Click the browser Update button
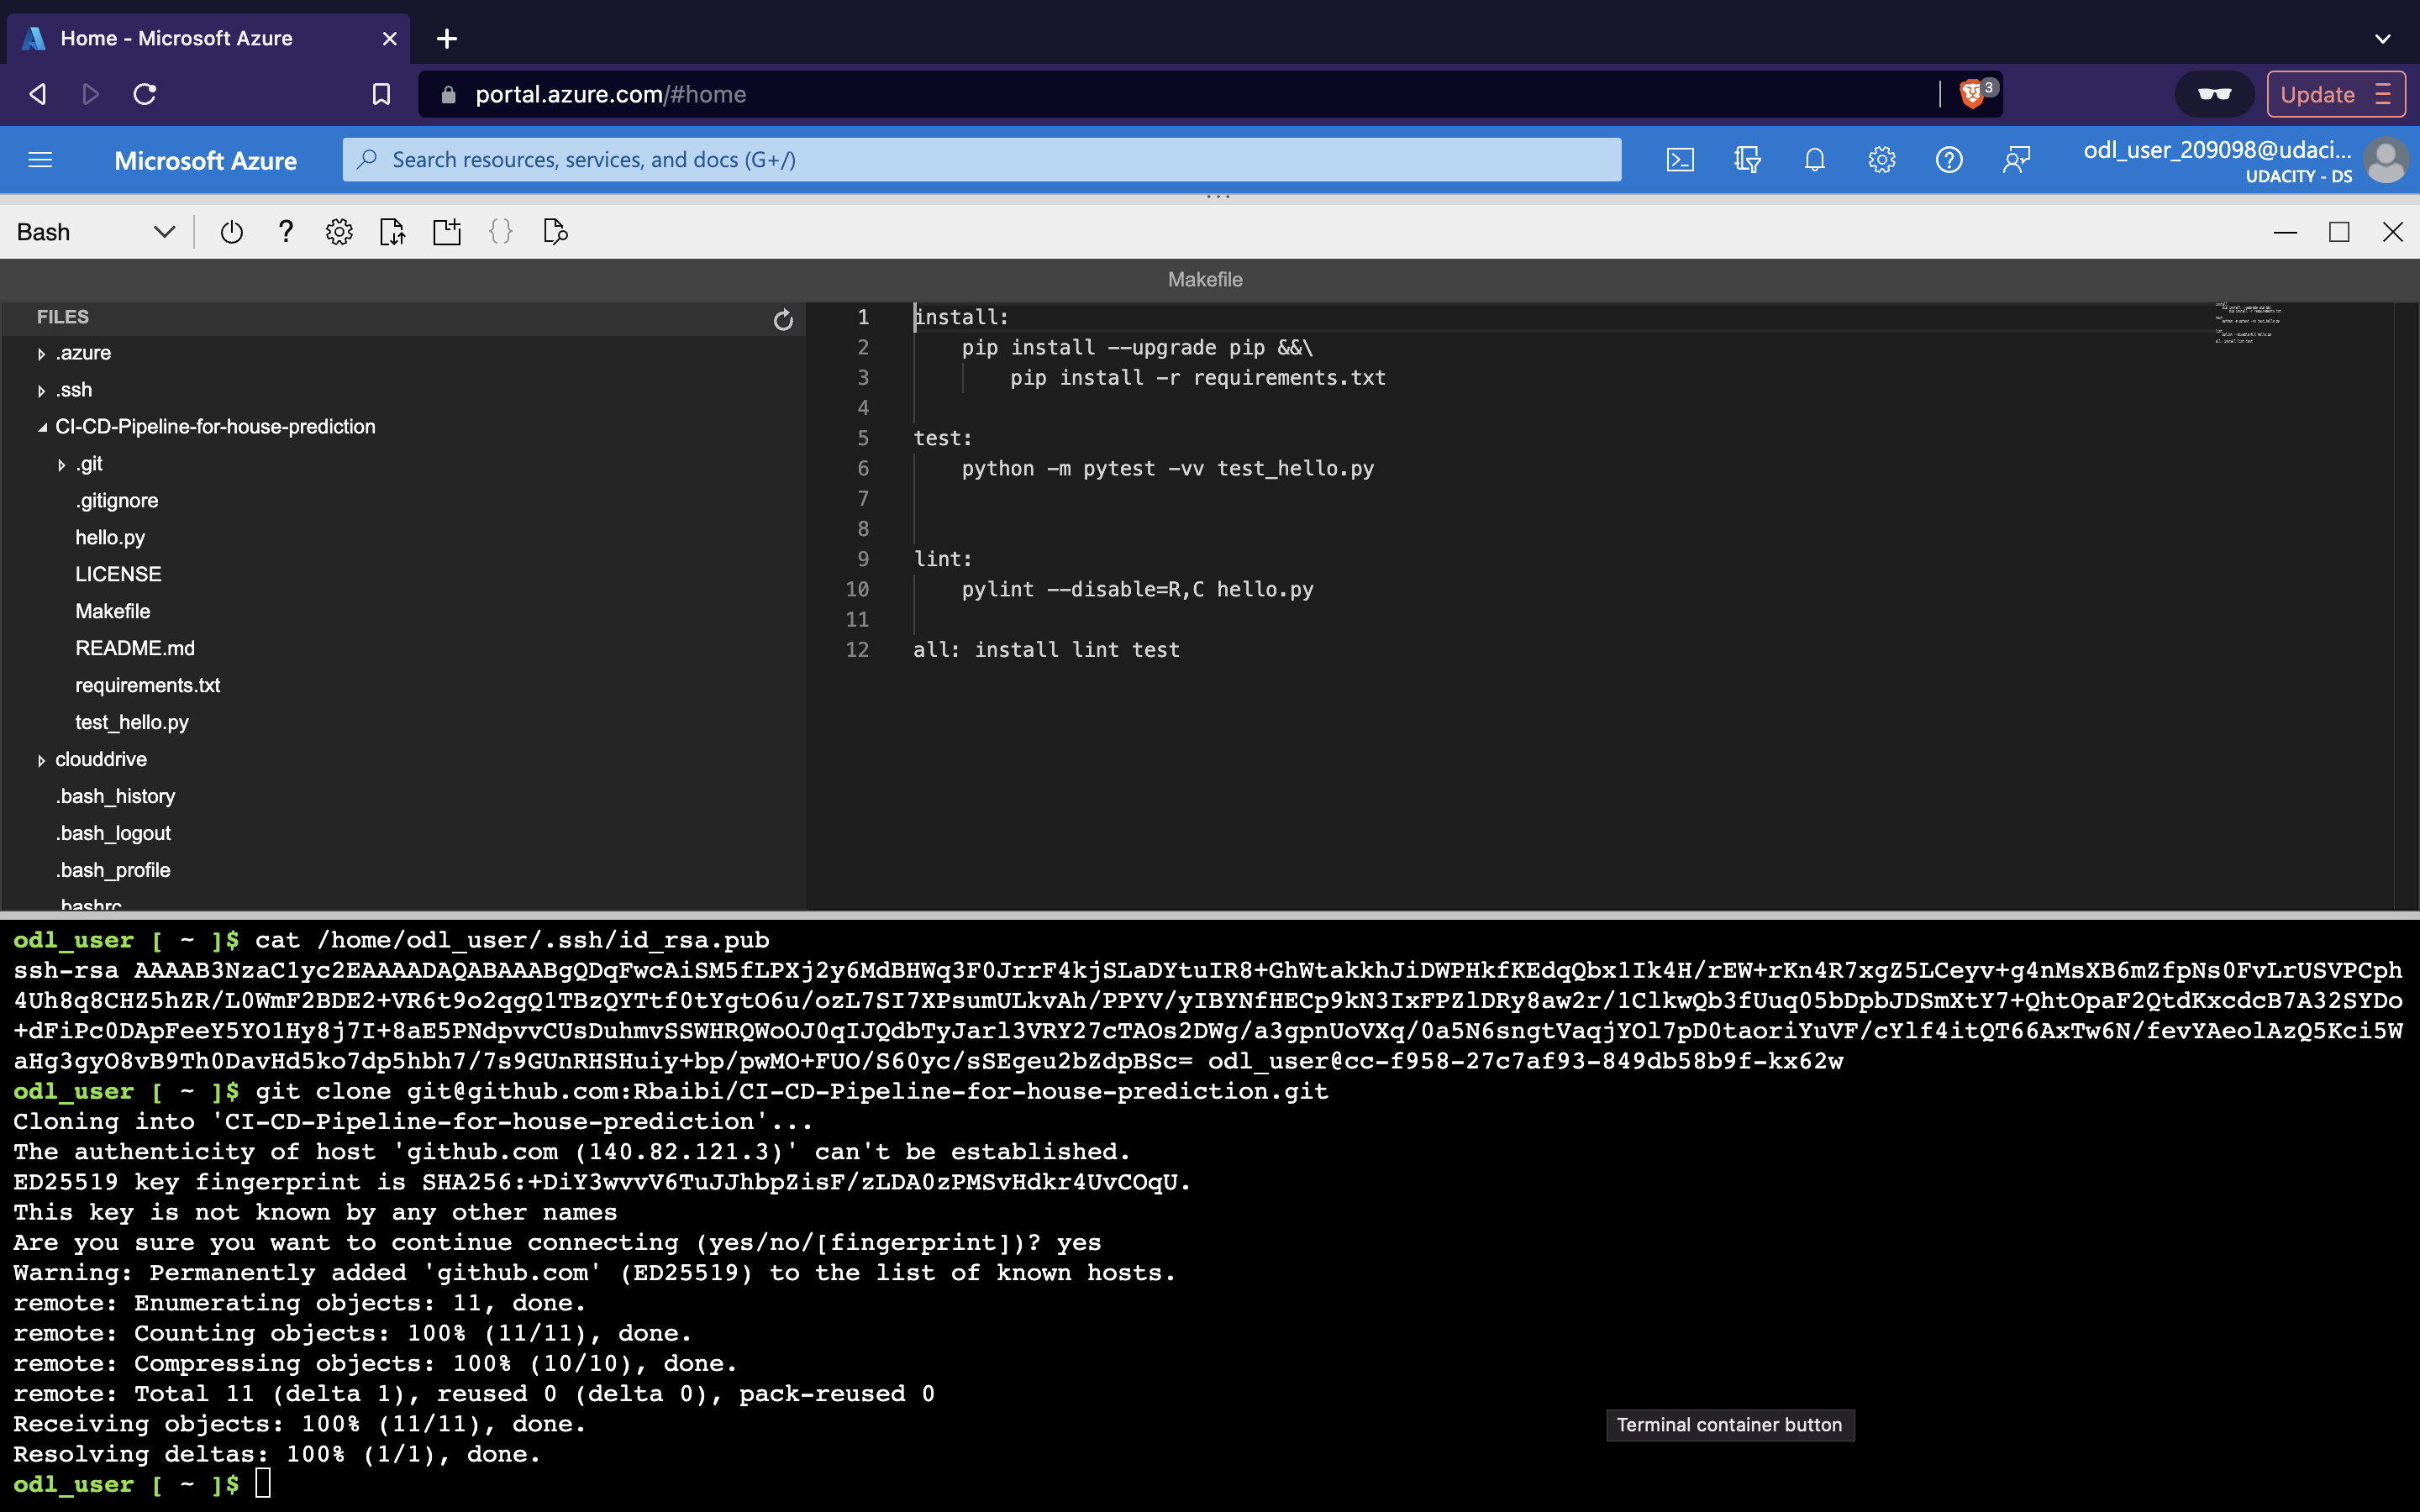 tap(2333, 94)
